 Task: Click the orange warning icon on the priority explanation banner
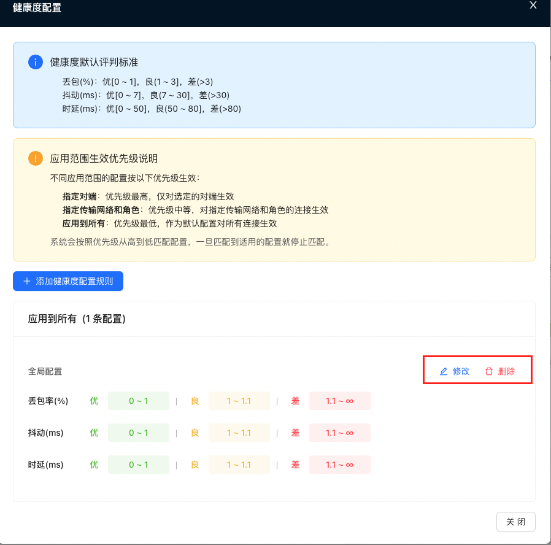(34, 158)
